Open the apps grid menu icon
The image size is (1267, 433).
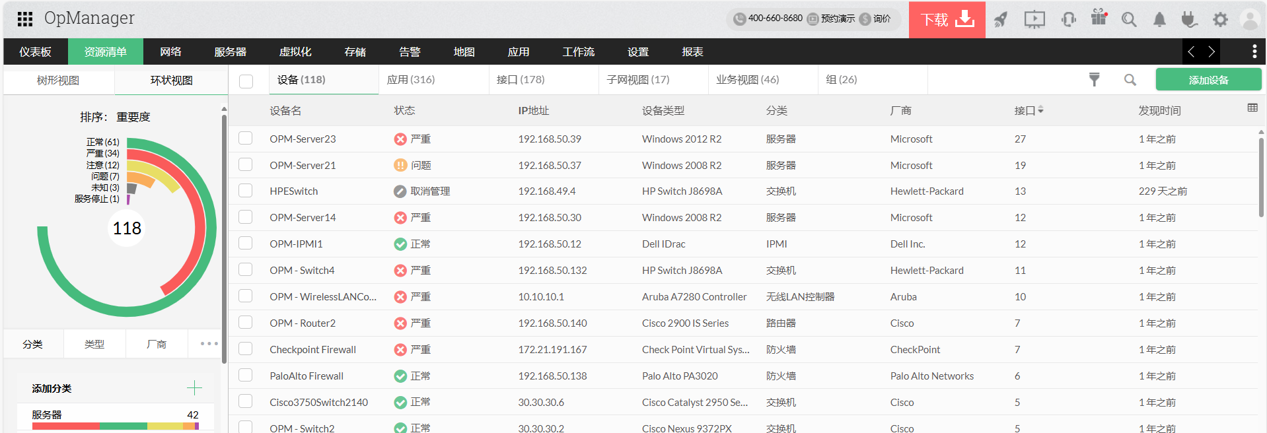point(25,19)
